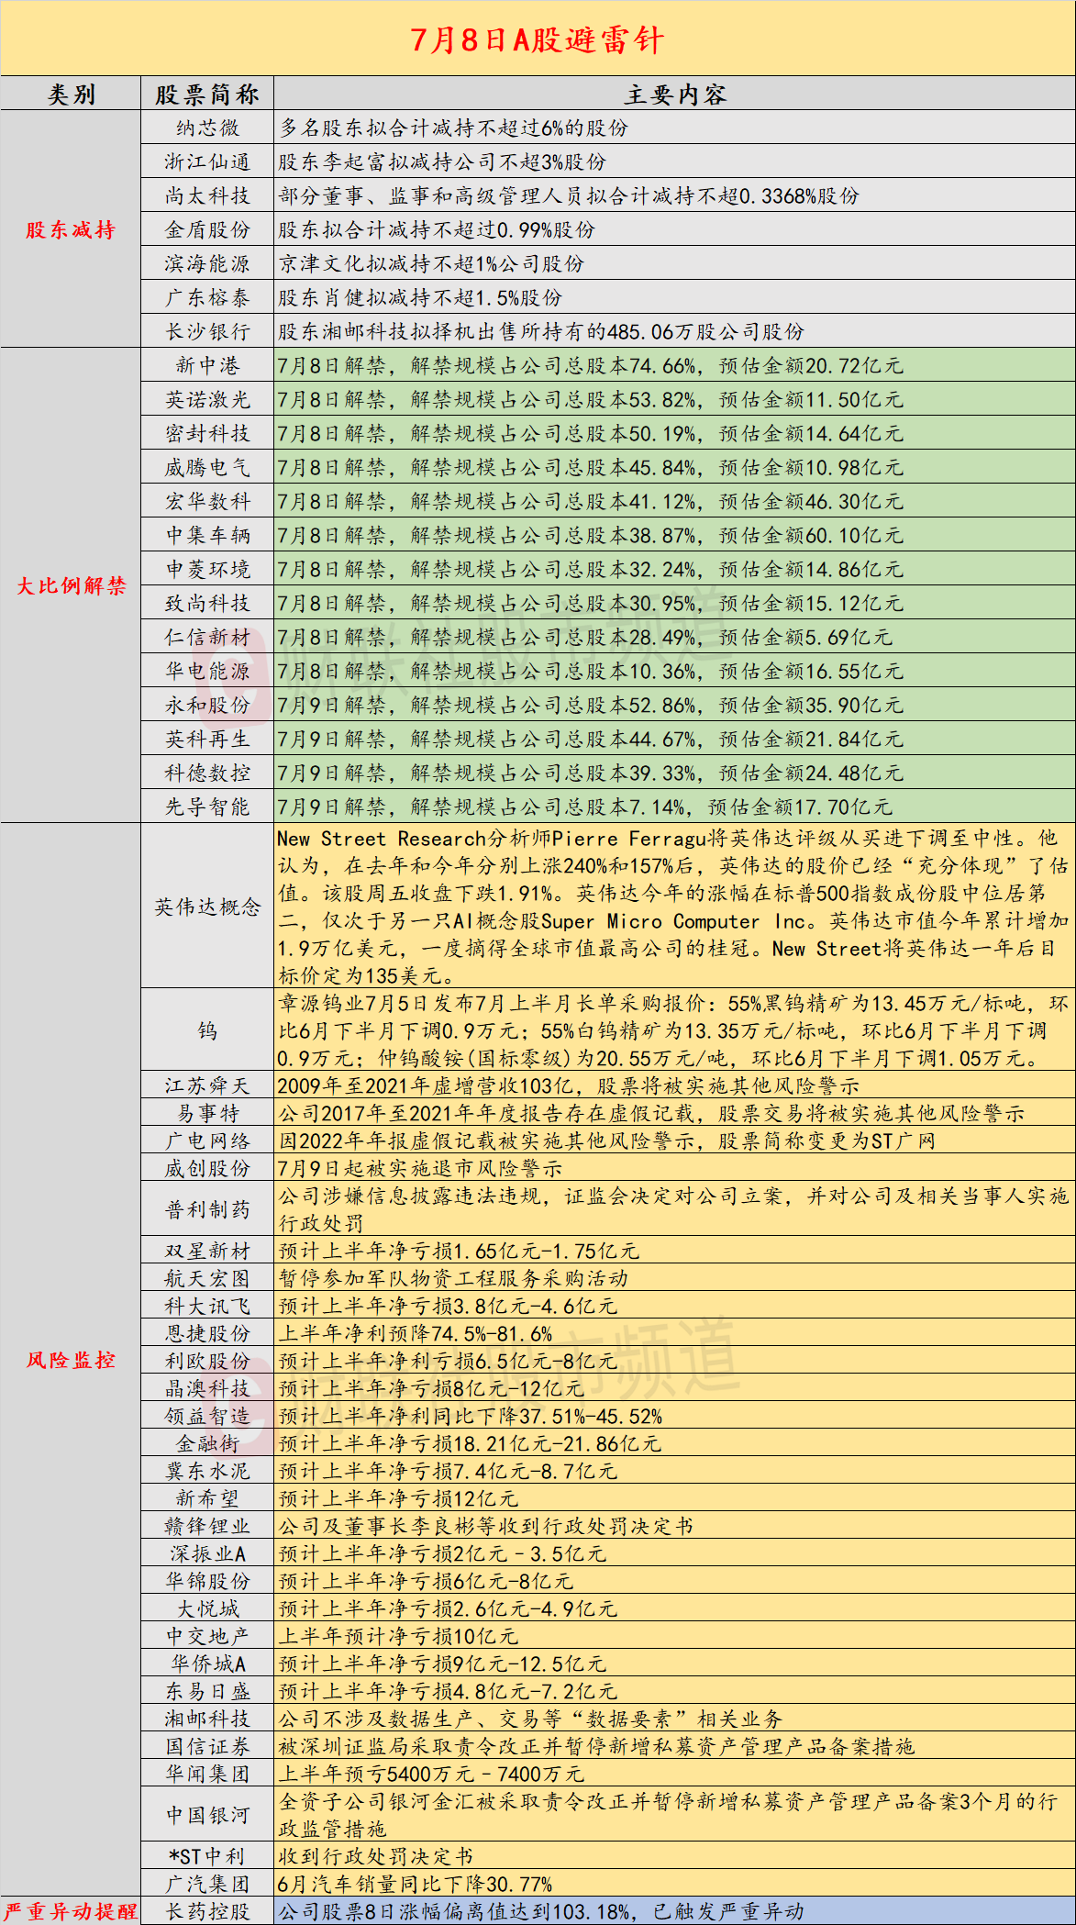This screenshot has height=1925, width=1076.
Task: Select the 股票简称 column header
Action: [x=207, y=94]
